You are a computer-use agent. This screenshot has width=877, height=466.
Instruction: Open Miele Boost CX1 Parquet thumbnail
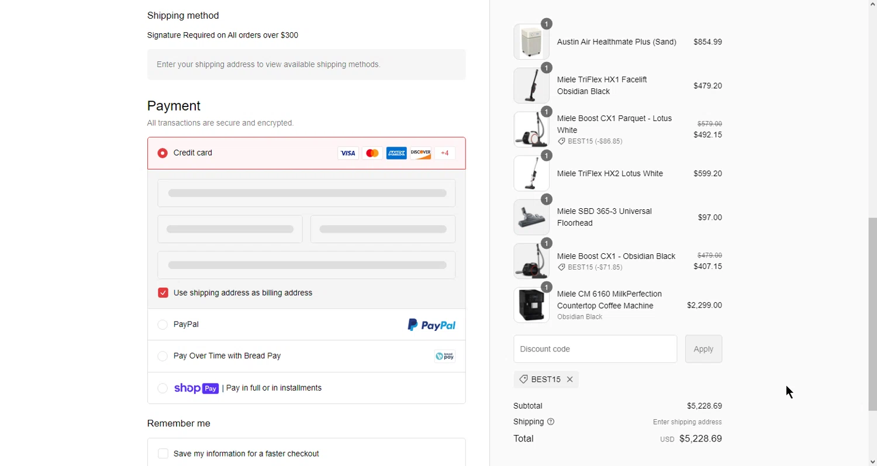(x=531, y=129)
